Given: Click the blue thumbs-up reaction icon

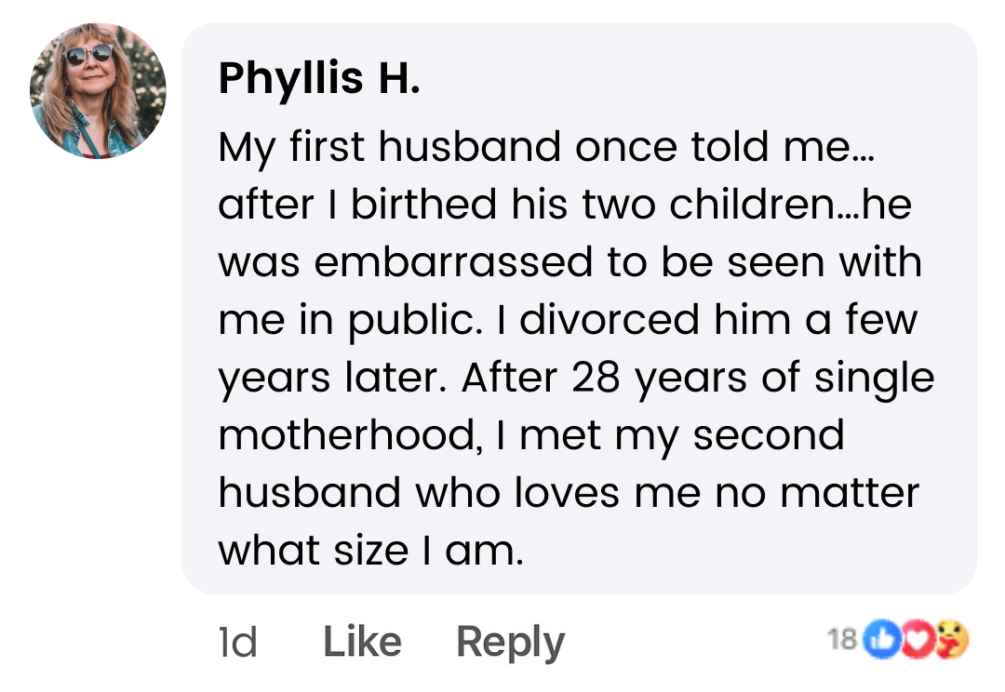Looking at the screenshot, I should pos(882,639).
